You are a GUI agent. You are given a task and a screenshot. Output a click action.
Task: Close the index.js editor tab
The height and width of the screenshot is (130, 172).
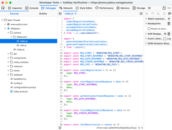(x=75, y=14)
